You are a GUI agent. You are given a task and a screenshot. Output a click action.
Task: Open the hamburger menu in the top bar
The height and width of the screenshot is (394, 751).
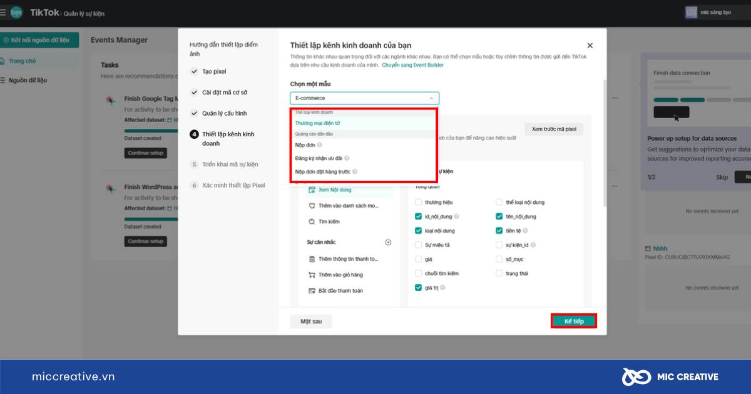click(x=3, y=12)
